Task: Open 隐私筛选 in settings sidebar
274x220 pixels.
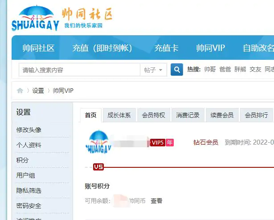Action: coord(29,191)
